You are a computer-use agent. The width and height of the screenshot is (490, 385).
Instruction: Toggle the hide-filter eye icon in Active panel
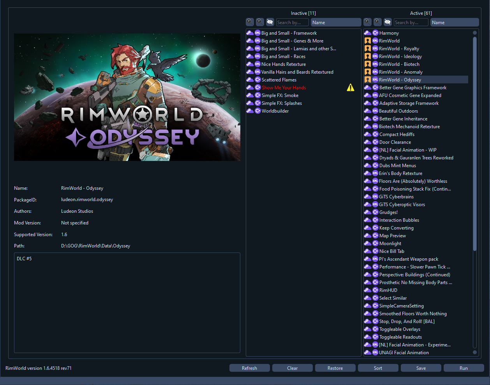(388, 22)
